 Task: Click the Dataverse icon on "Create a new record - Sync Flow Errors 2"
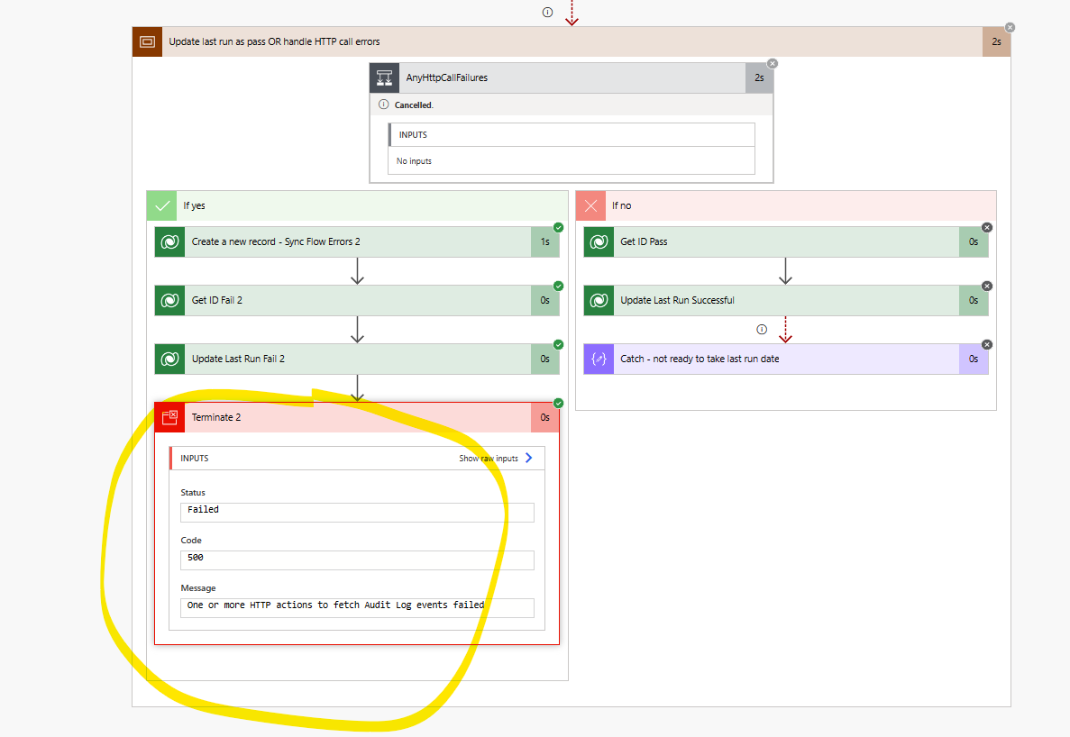point(169,241)
